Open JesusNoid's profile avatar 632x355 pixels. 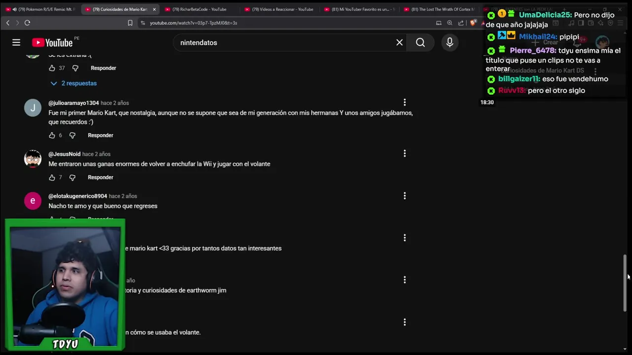click(x=33, y=159)
